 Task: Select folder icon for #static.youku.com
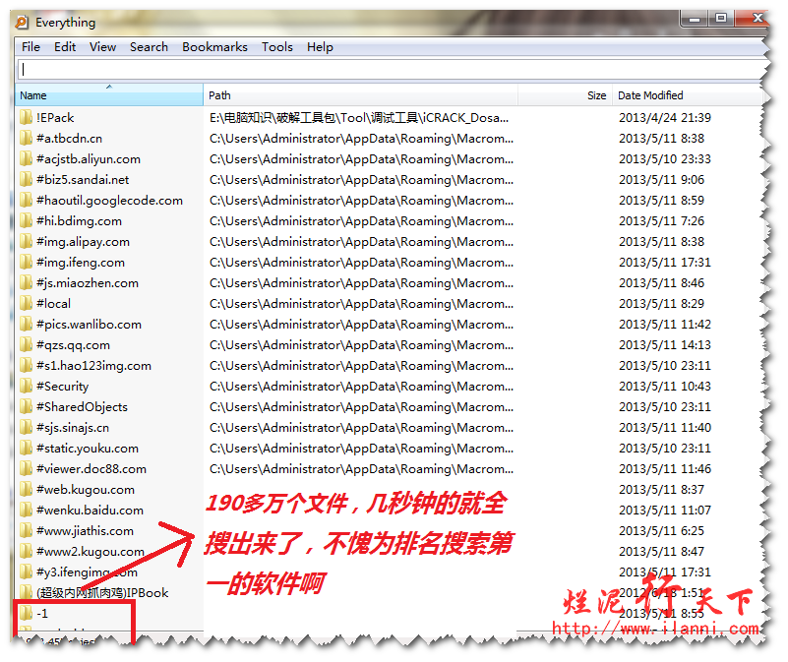[27, 448]
